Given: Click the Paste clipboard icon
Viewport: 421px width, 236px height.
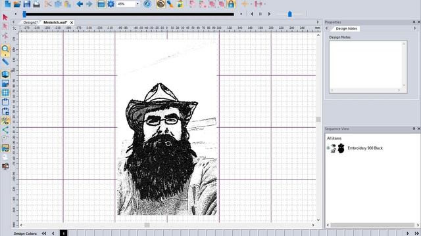Looking at the screenshot, I should coord(67,4).
